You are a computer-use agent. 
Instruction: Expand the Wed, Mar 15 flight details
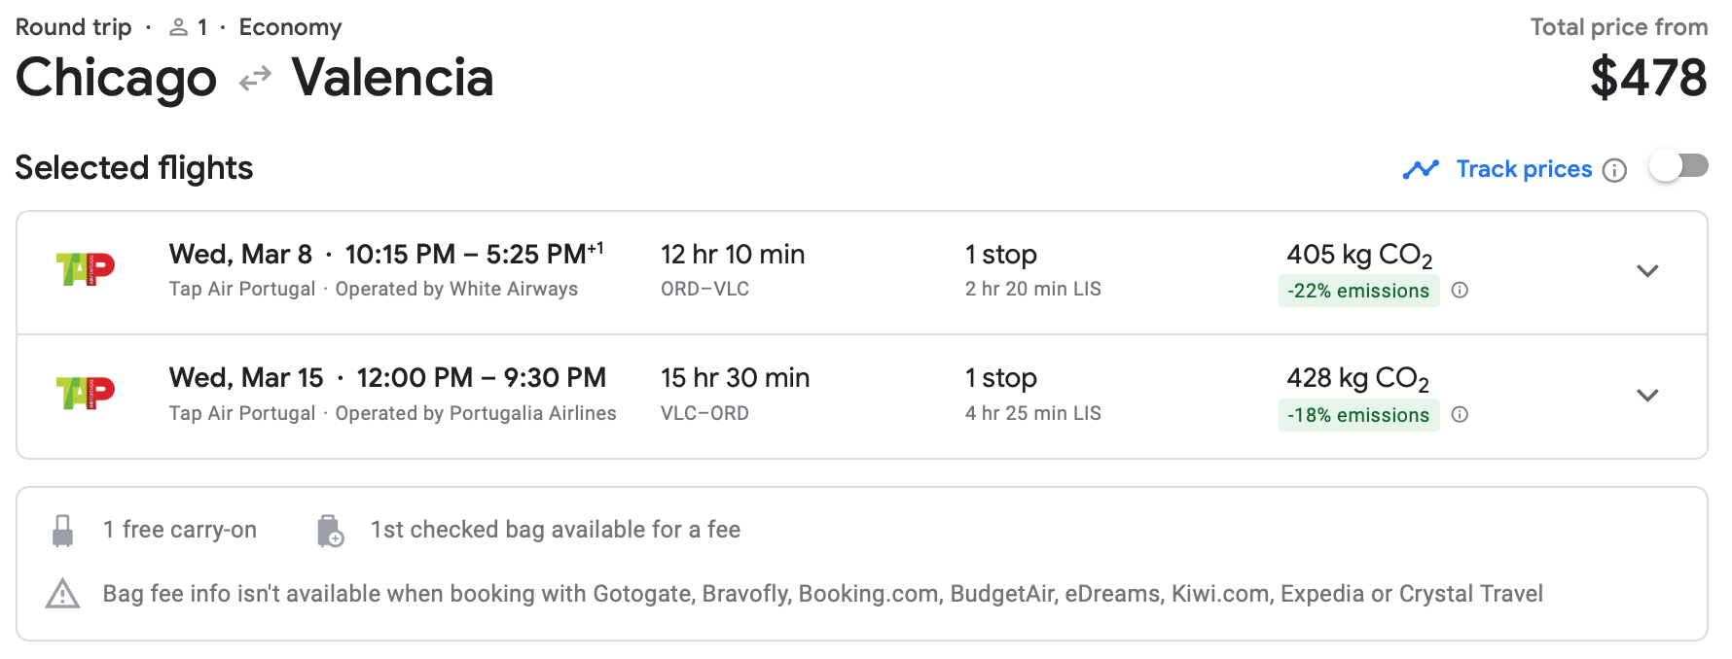point(1647,396)
